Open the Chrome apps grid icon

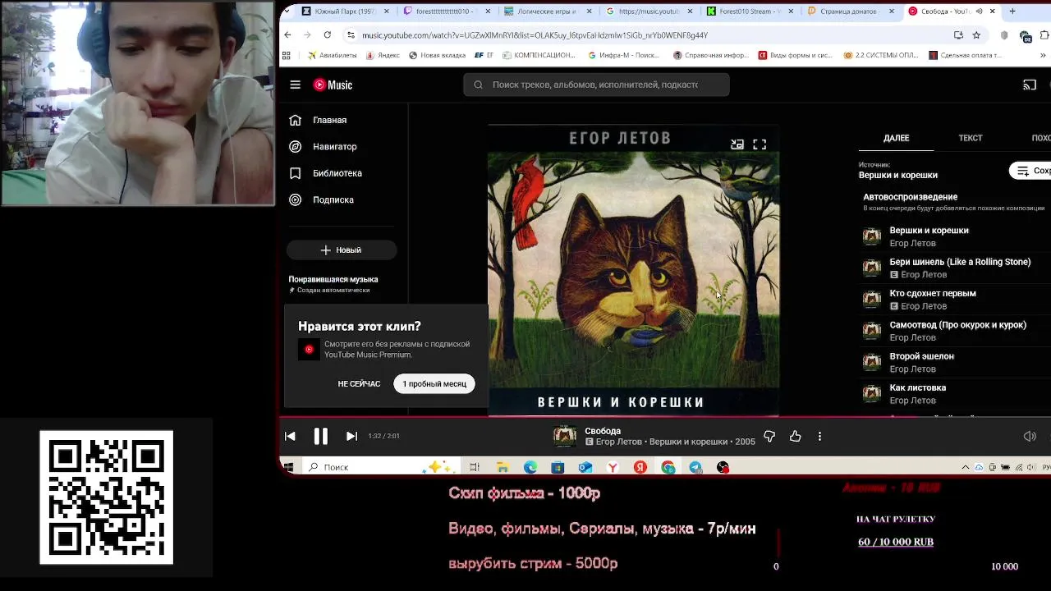(286, 56)
